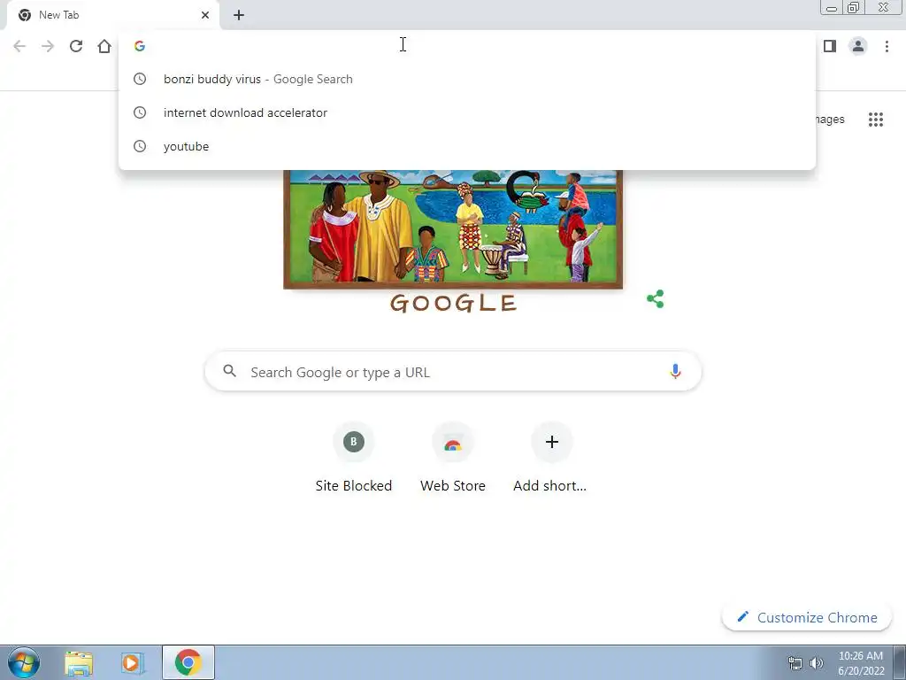Image resolution: width=906 pixels, height=680 pixels.
Task: Close the New Tab tab
Action: click(205, 15)
